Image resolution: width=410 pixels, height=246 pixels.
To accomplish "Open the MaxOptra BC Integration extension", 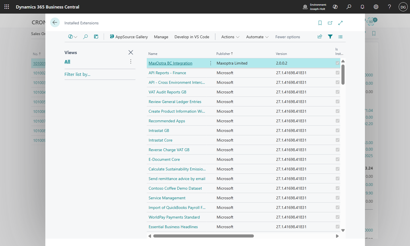I will tap(171, 63).
